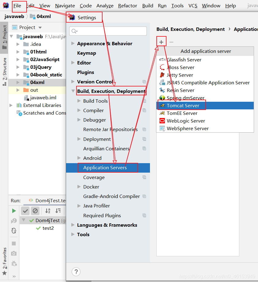Expand the 02JavaScript module

[18, 59]
